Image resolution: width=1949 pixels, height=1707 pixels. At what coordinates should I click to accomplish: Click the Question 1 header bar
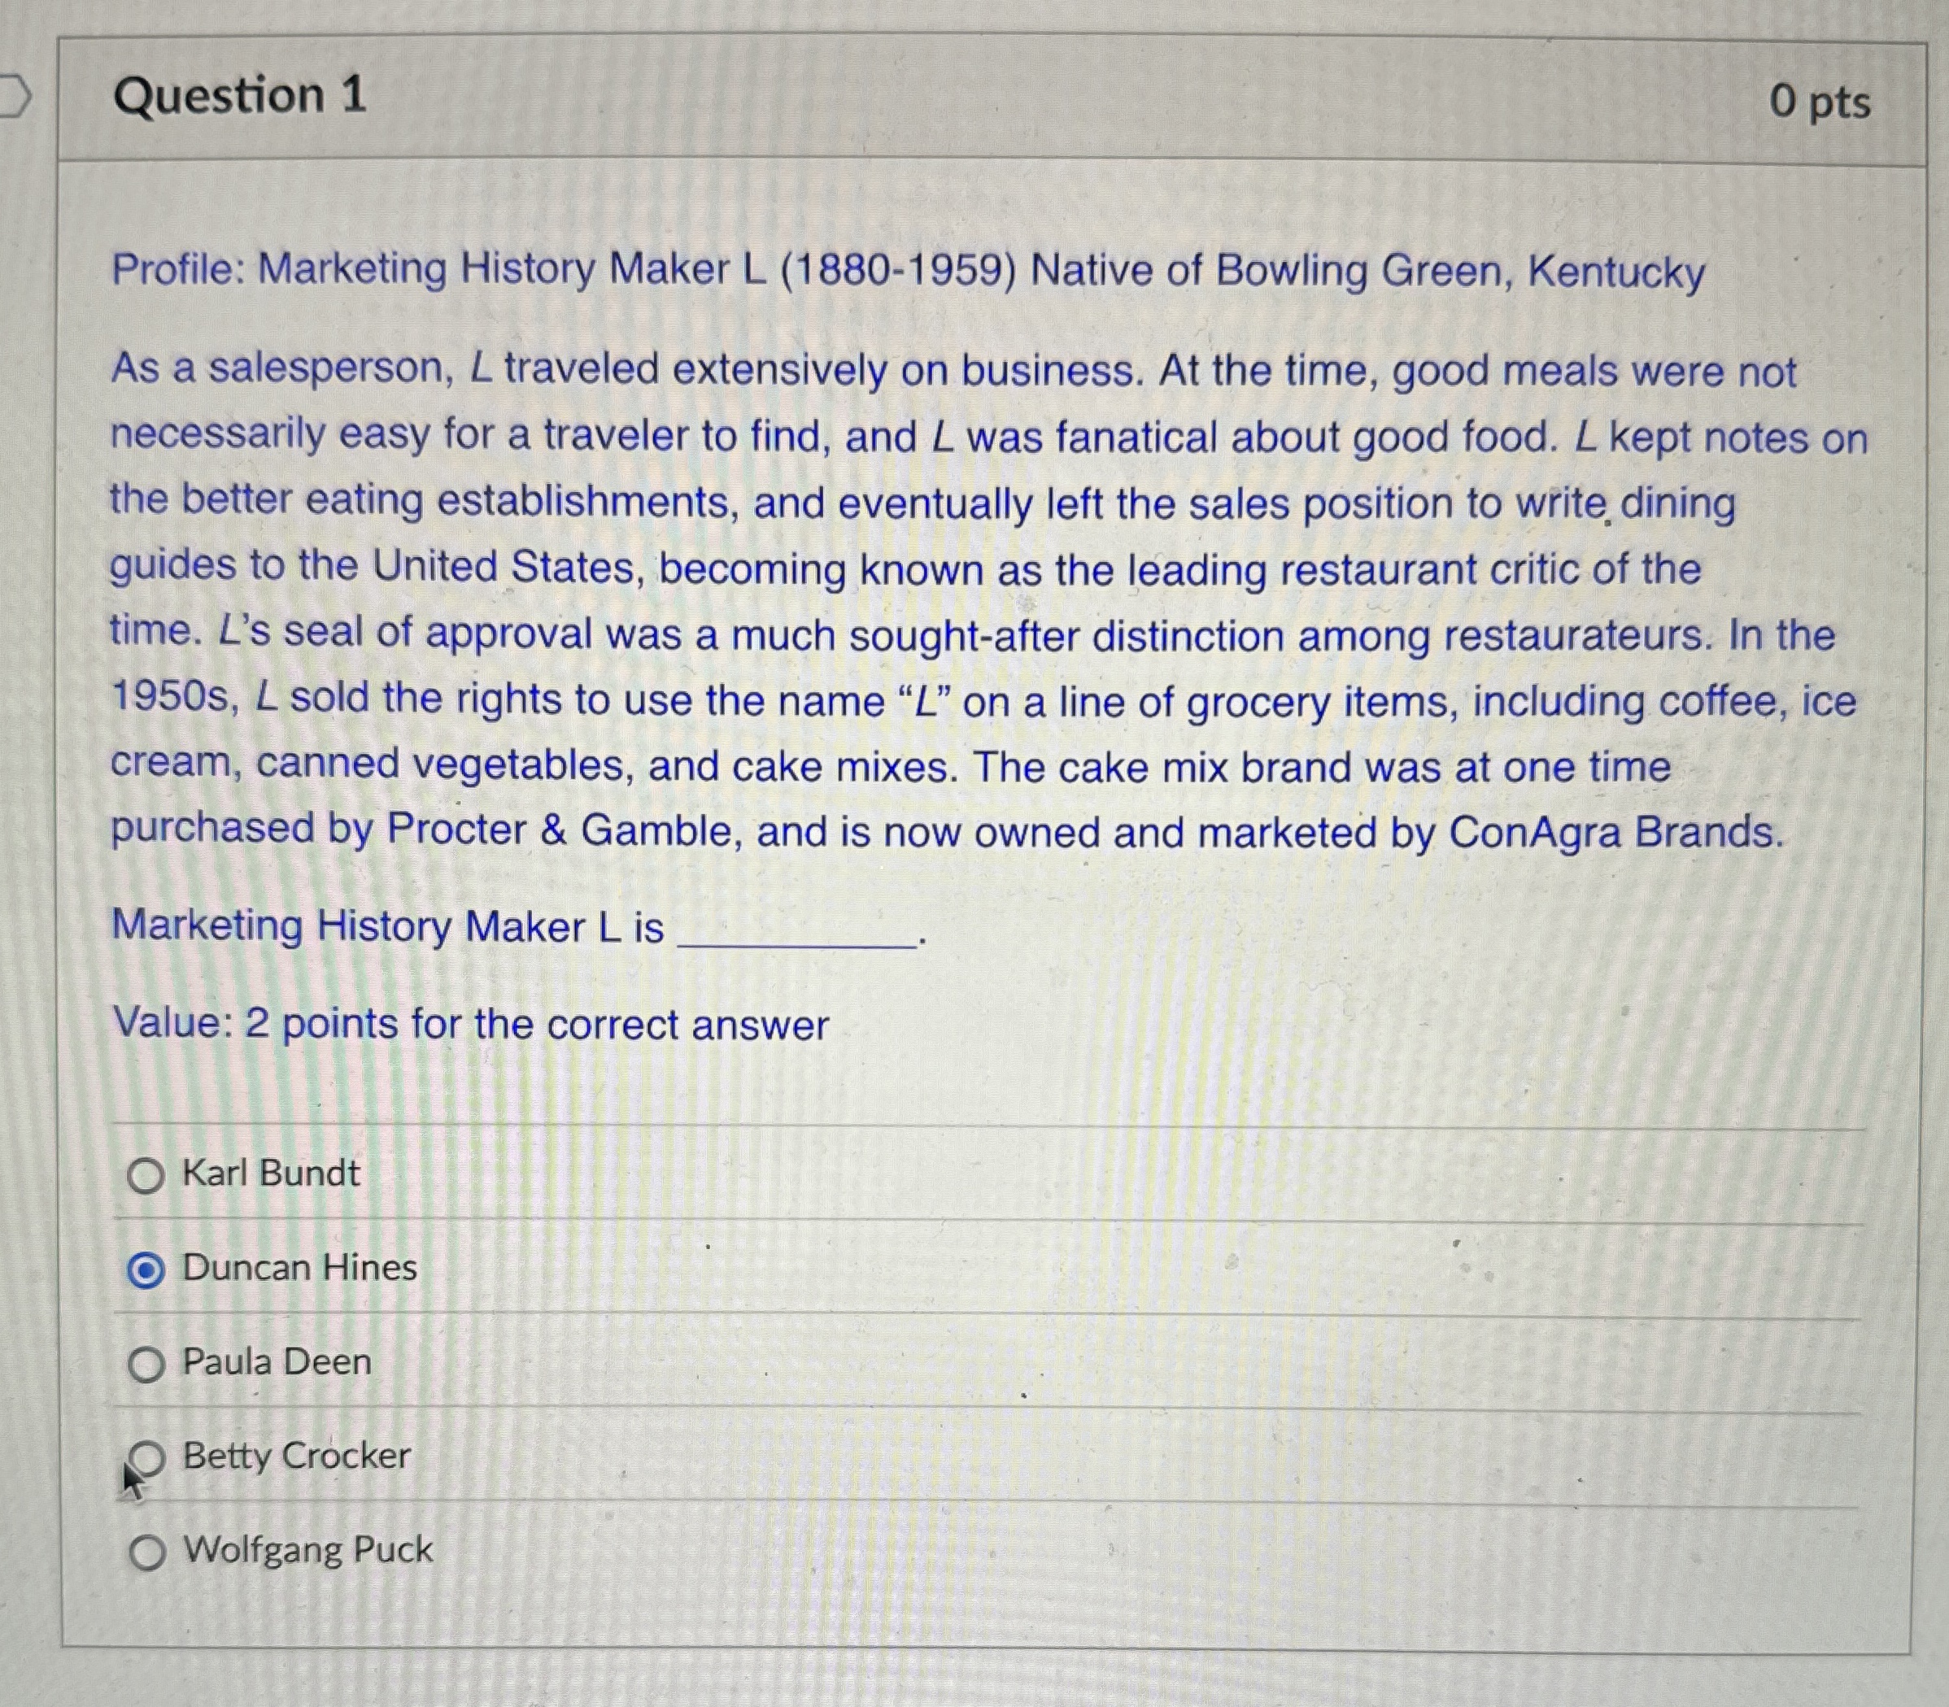[x=953, y=95]
